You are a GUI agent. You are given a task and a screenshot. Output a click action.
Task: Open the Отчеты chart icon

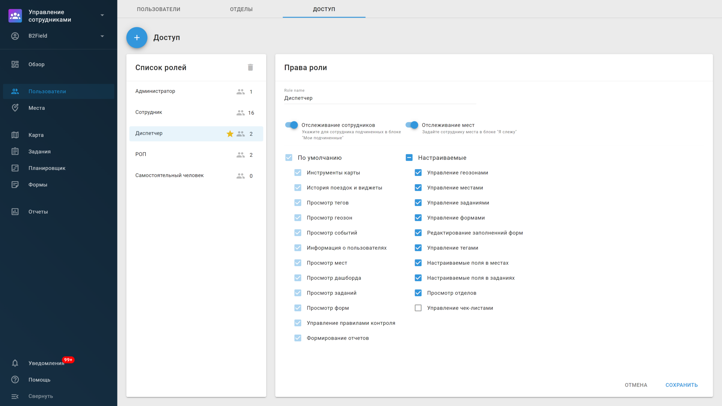[15, 212]
